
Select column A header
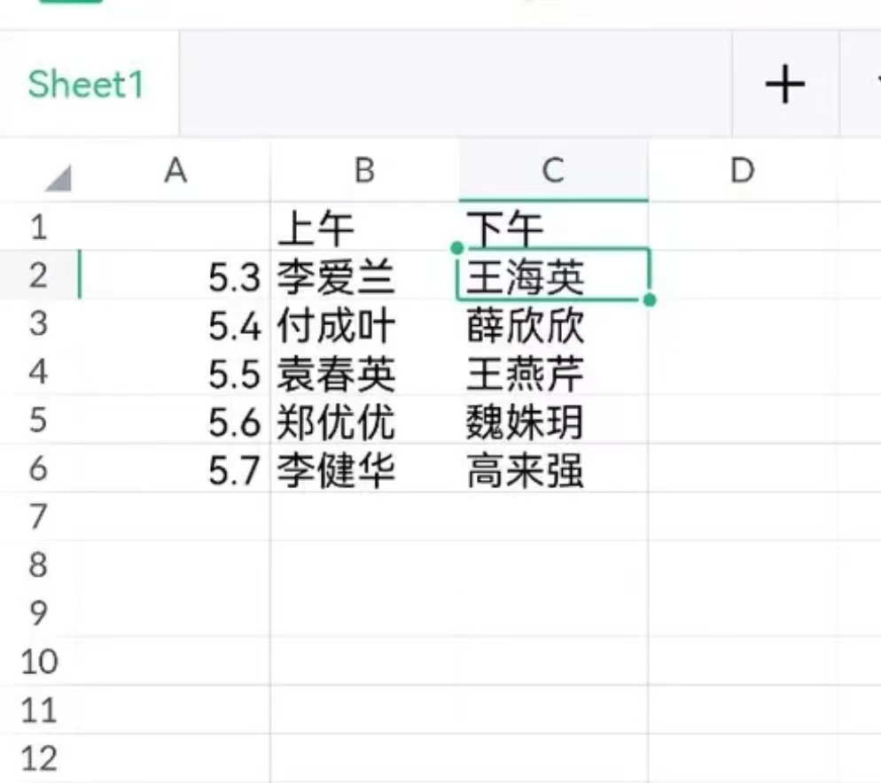175,170
